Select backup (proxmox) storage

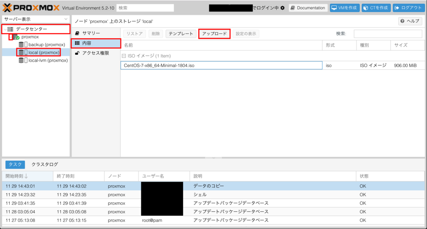tap(47, 44)
